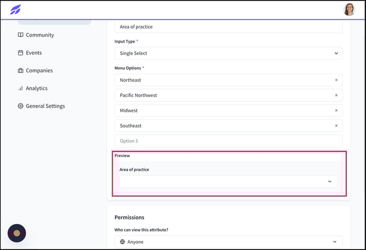366x250 pixels.
Task: Click the Area of practice name field
Action: (x=229, y=27)
